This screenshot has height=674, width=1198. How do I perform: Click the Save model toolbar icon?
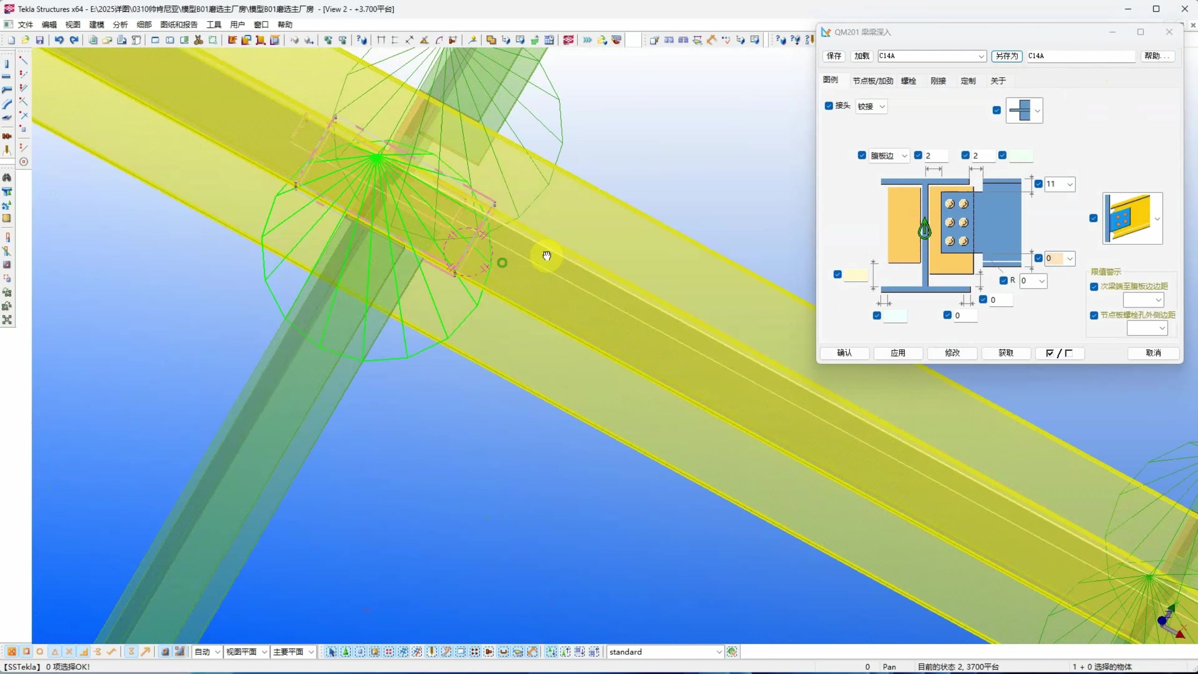40,40
